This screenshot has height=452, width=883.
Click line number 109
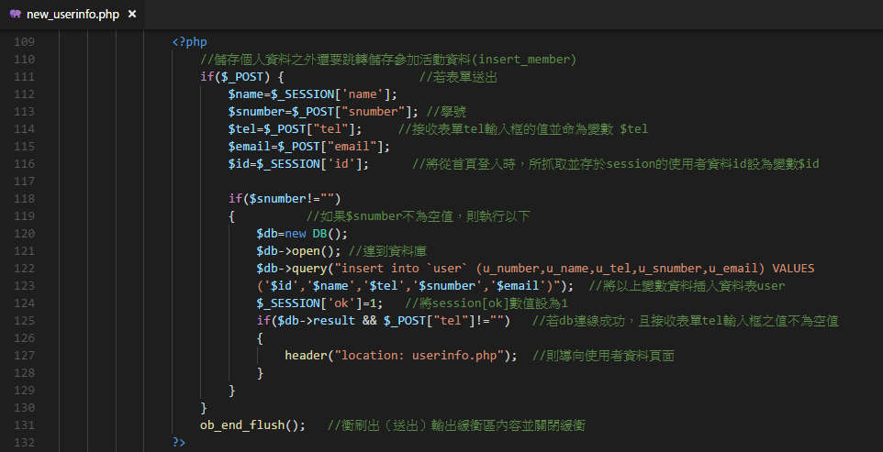pyautogui.click(x=24, y=41)
